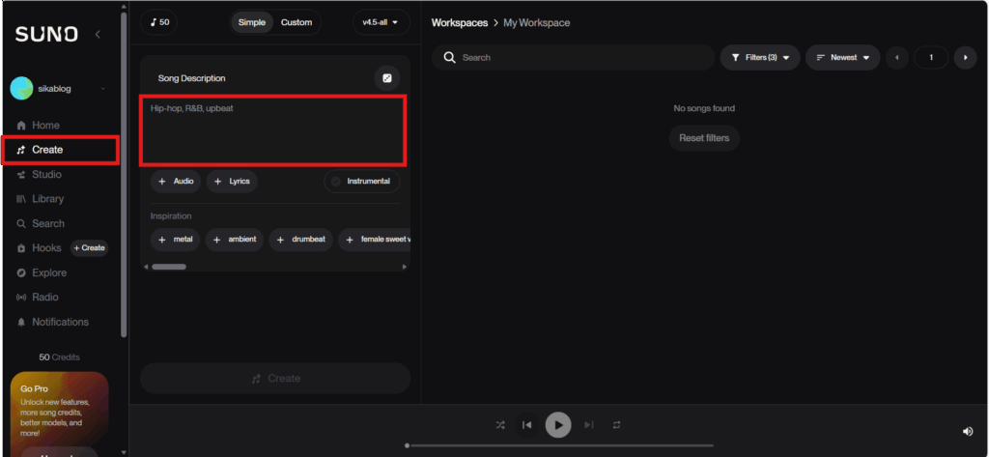The width and height of the screenshot is (989, 457).
Task: Open the Newest sort dropdown
Action: [x=842, y=58]
